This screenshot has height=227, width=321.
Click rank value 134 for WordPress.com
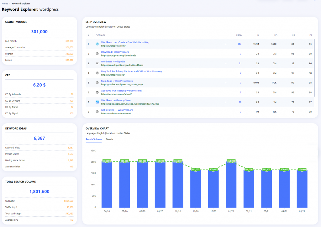[239, 44]
